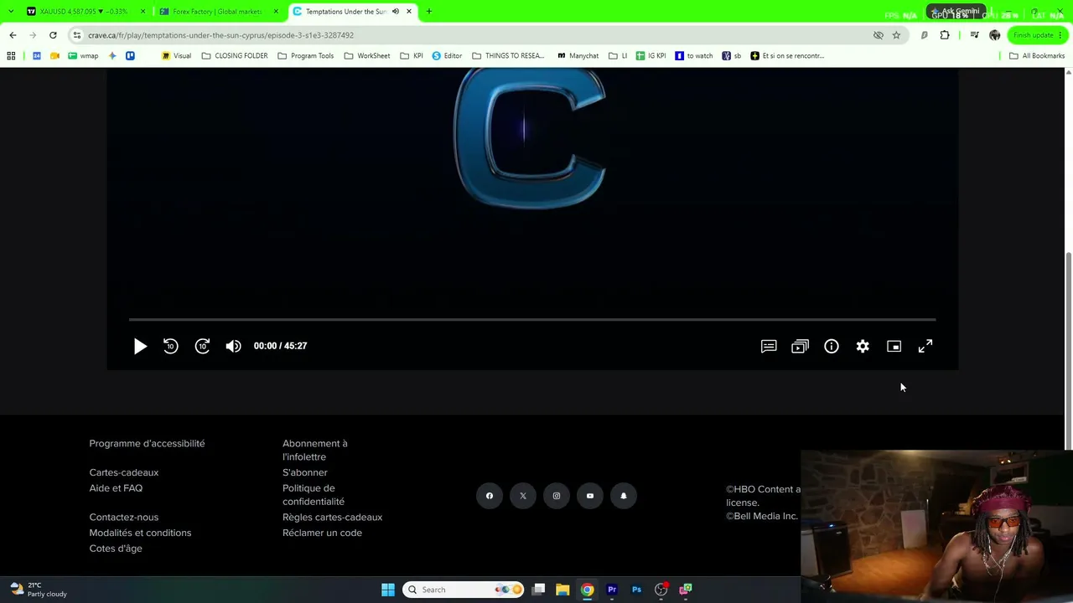The width and height of the screenshot is (1073, 603).
Task: Open the wmap bookmark
Action: [x=83, y=56]
